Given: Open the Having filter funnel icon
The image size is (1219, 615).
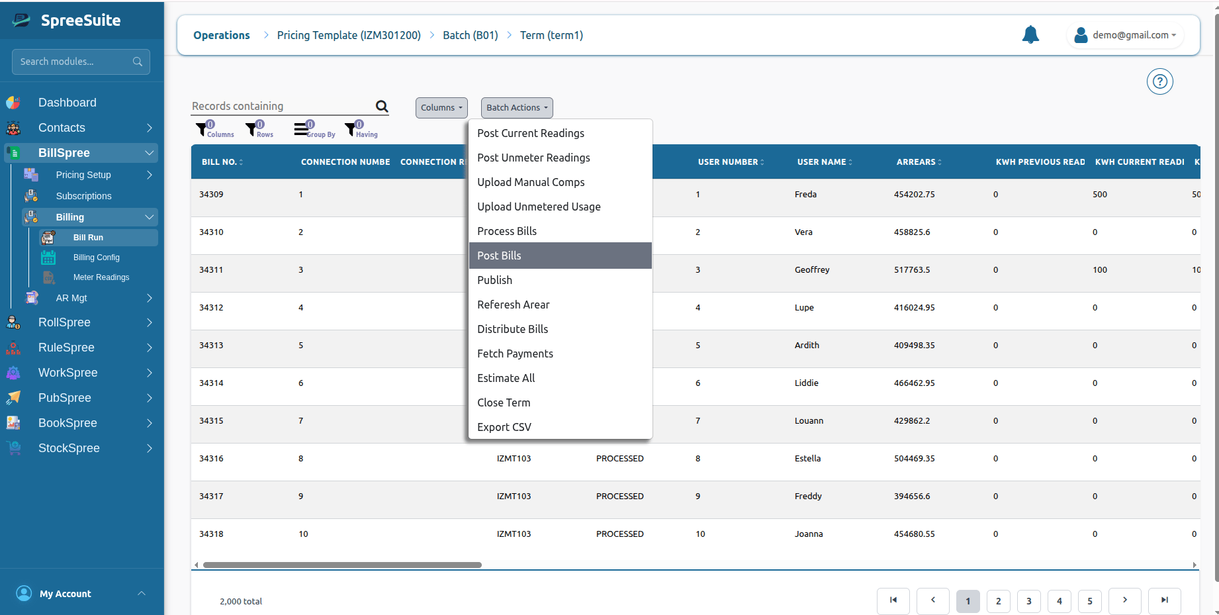Looking at the screenshot, I should coord(350,129).
